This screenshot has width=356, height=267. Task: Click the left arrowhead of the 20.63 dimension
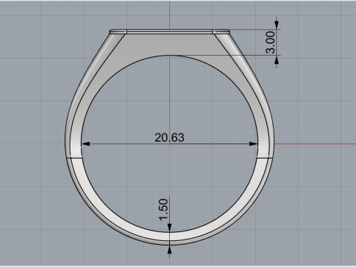pyautogui.click(x=85, y=144)
